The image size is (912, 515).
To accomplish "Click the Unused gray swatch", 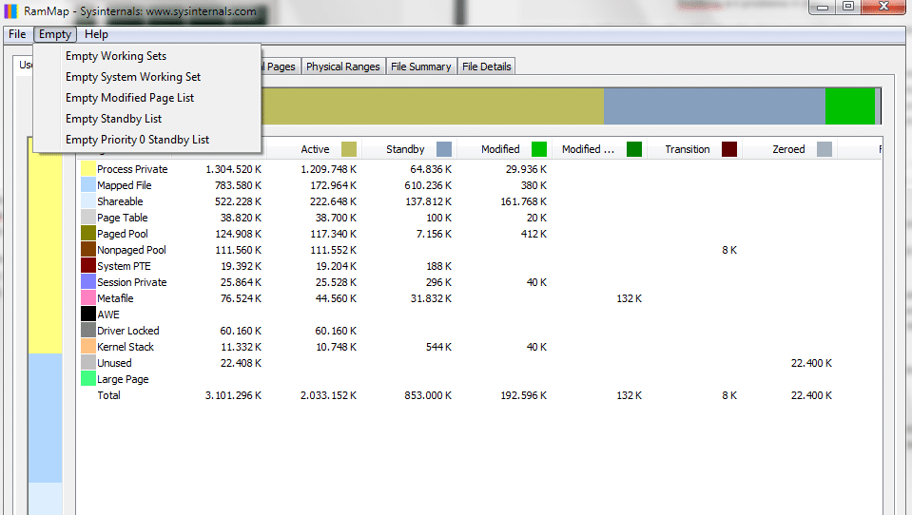I will (88, 363).
